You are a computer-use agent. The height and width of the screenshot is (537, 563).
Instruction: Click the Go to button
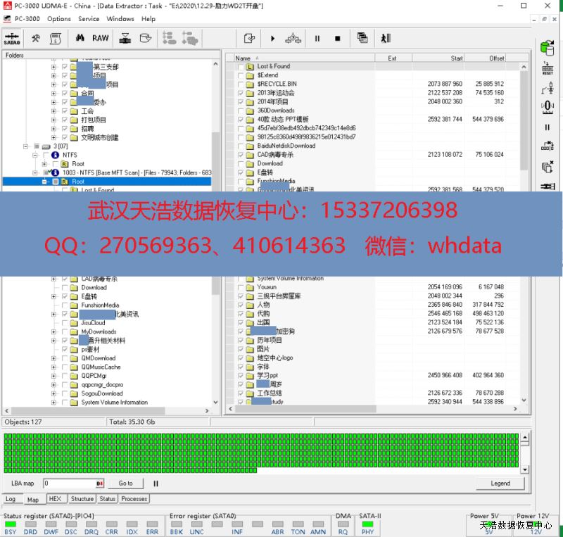125,484
